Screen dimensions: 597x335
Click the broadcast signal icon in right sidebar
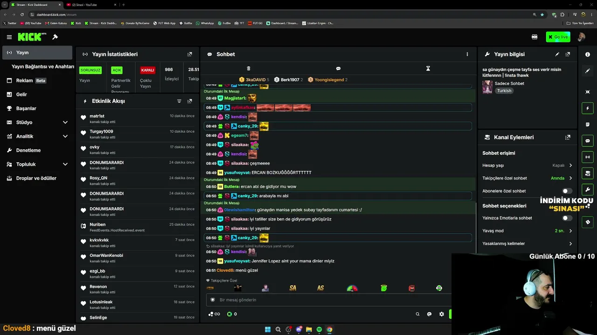pos(588,157)
